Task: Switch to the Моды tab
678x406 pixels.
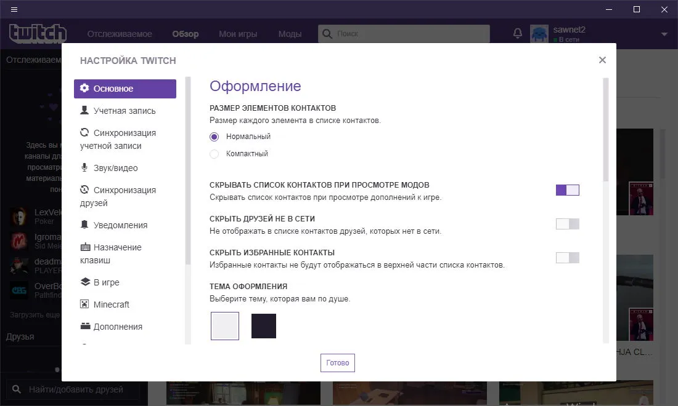Action: pos(290,34)
